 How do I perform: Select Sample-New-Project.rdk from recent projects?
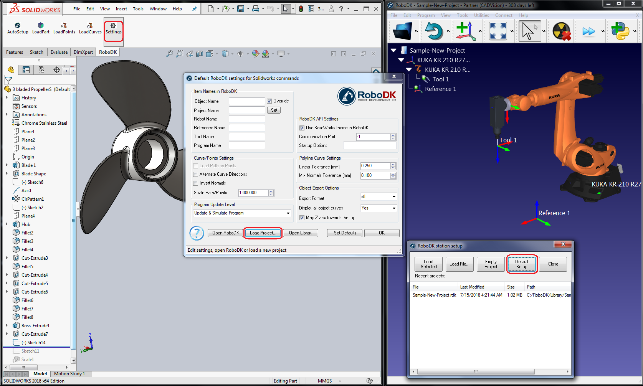tap(434, 295)
